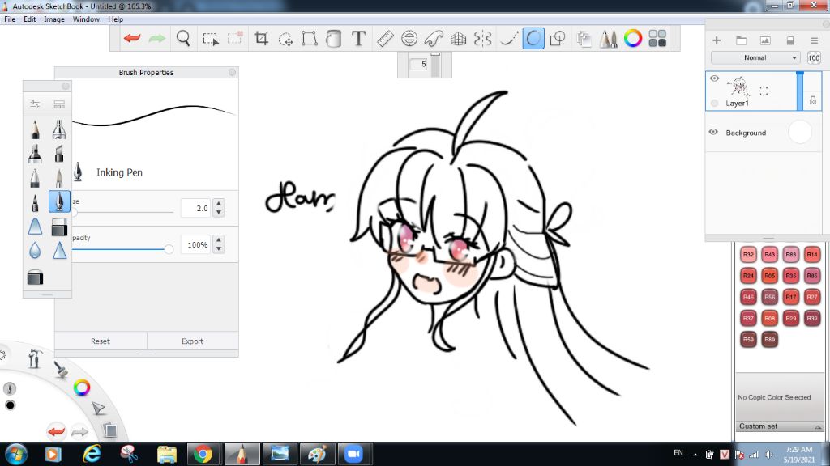Click the lagoon brush tool icon
Screen dimensions: 830x466
62,370
